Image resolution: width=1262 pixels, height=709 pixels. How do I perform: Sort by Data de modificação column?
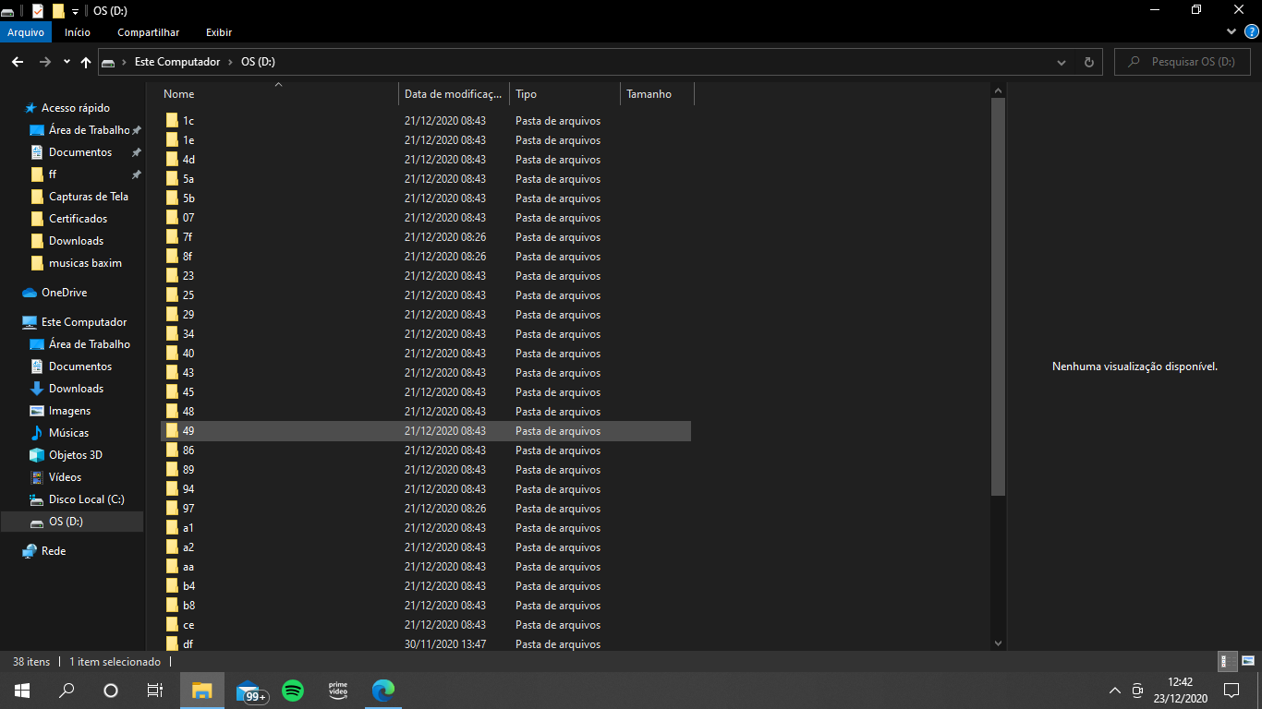[454, 93]
